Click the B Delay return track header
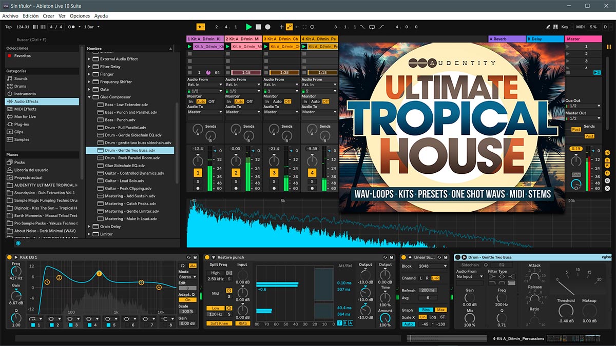The width and height of the screenshot is (616, 346). (545, 39)
